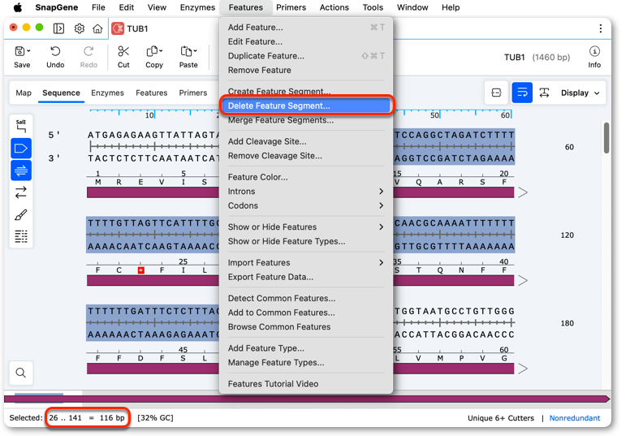Viewport: 643px width, 436px height.
Task: Switch to the Map tab
Action: tap(24, 93)
